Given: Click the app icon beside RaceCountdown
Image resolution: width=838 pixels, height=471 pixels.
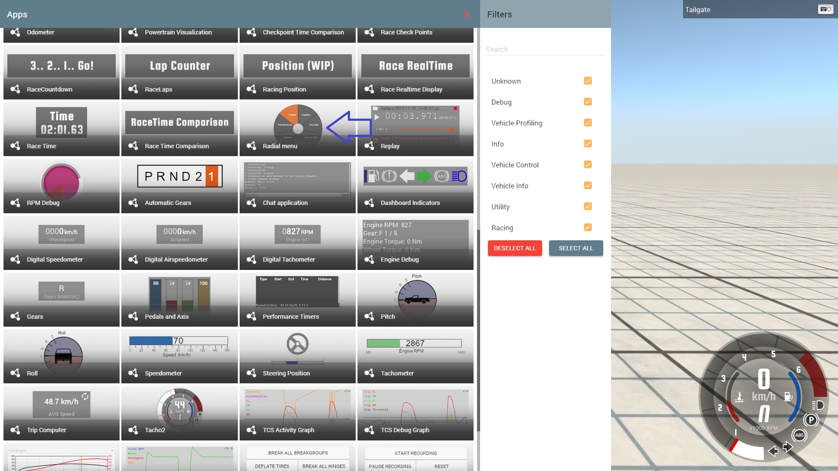Looking at the screenshot, I should tap(15, 89).
